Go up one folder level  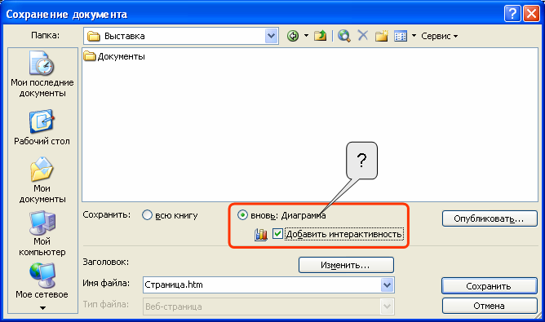(320, 36)
